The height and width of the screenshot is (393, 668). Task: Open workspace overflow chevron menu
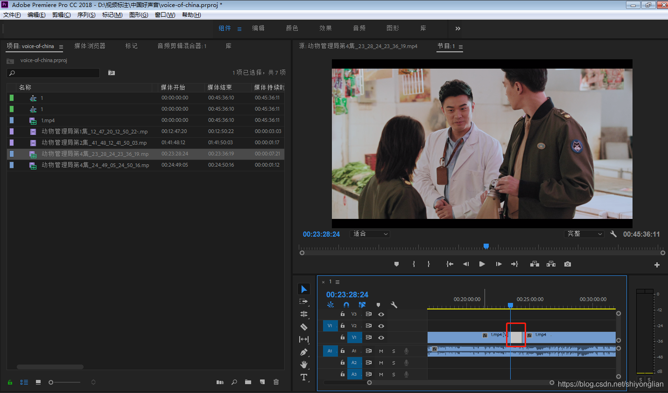coord(457,28)
